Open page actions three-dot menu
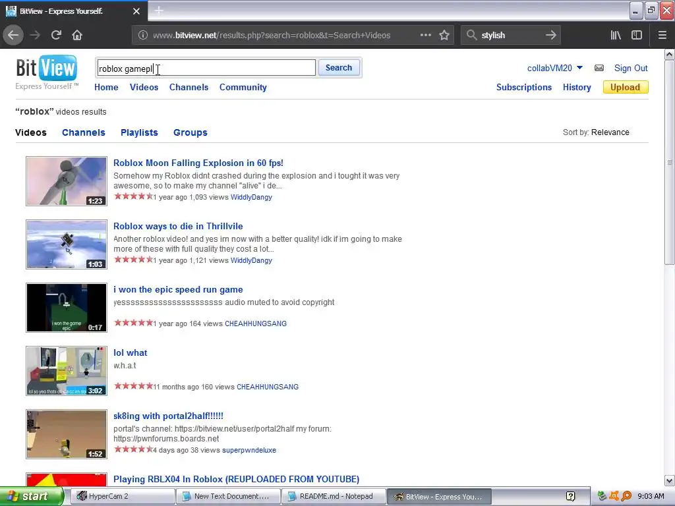The height and width of the screenshot is (506, 675). click(x=425, y=36)
